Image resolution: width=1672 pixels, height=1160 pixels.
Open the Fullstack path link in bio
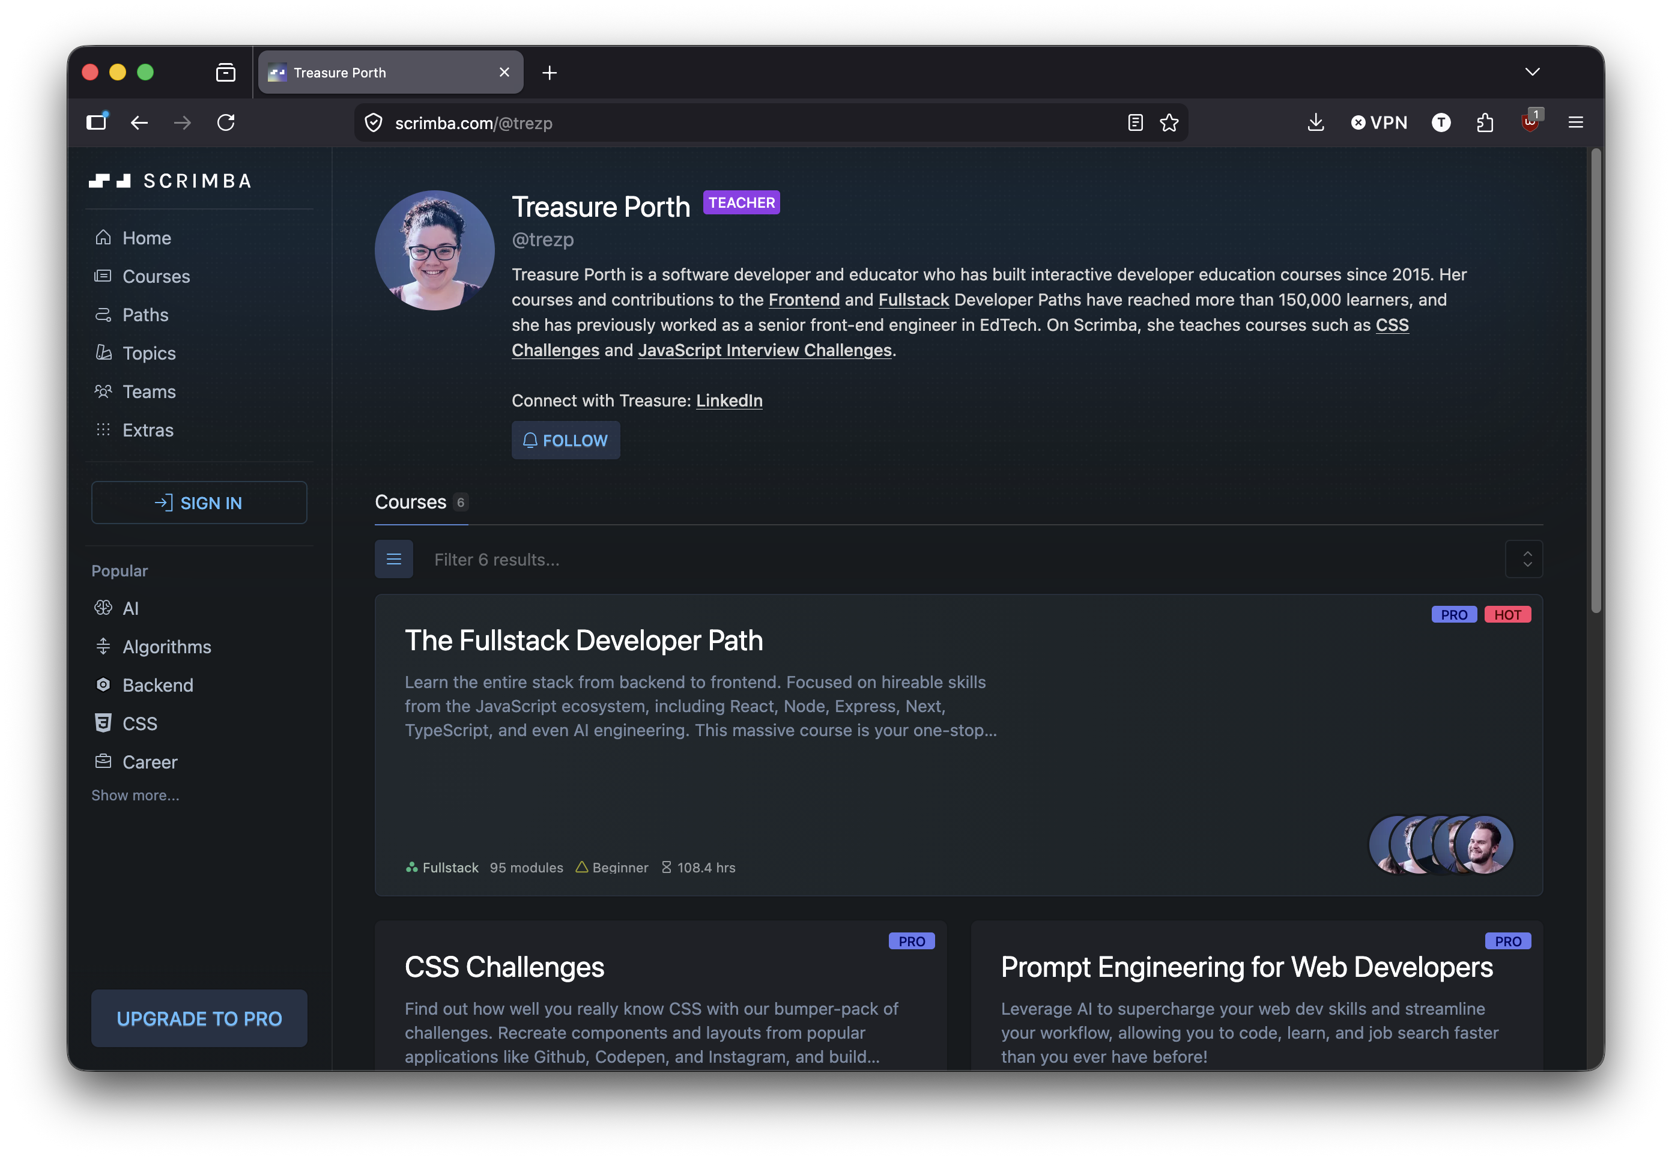click(914, 300)
